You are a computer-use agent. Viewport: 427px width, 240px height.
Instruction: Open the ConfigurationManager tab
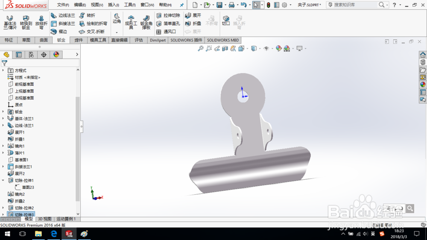(31, 55)
